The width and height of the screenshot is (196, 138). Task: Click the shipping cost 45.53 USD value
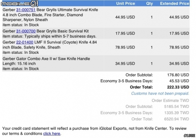point(179,81)
